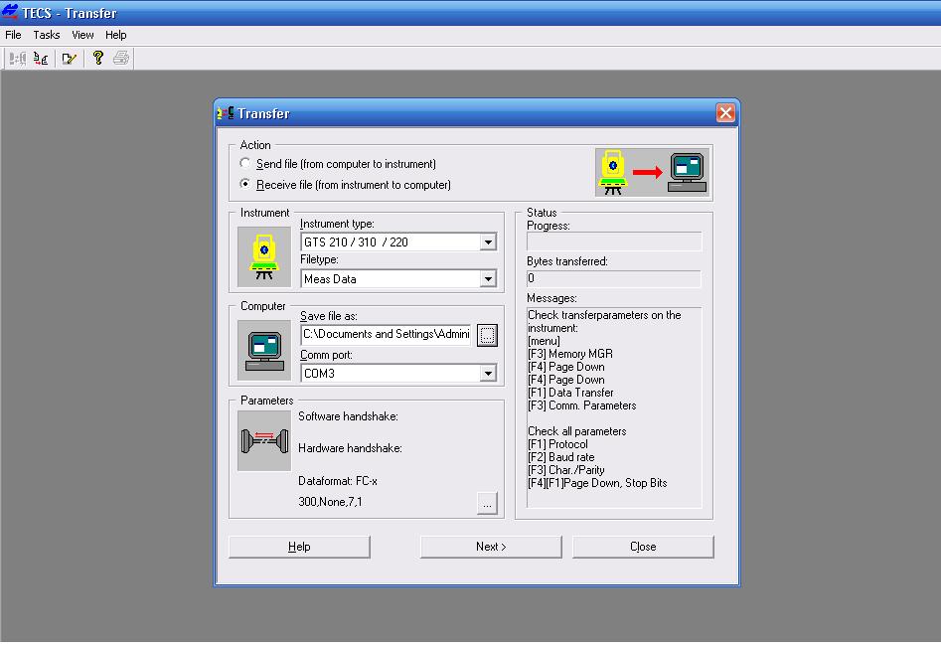Click the Progress bar in Status
The image size is (941, 648).
pos(614,242)
